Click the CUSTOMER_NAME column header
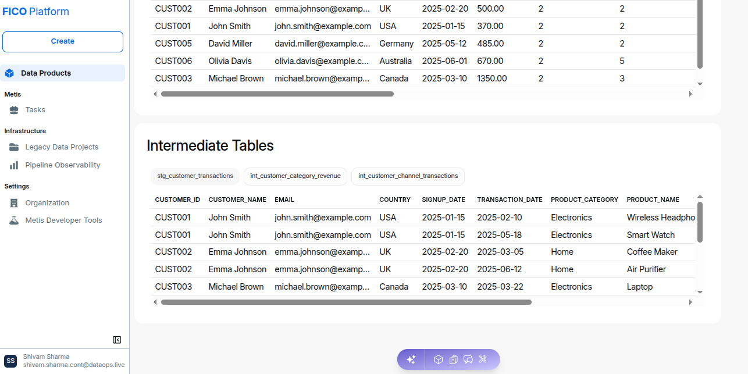The width and height of the screenshot is (748, 374). [237, 200]
